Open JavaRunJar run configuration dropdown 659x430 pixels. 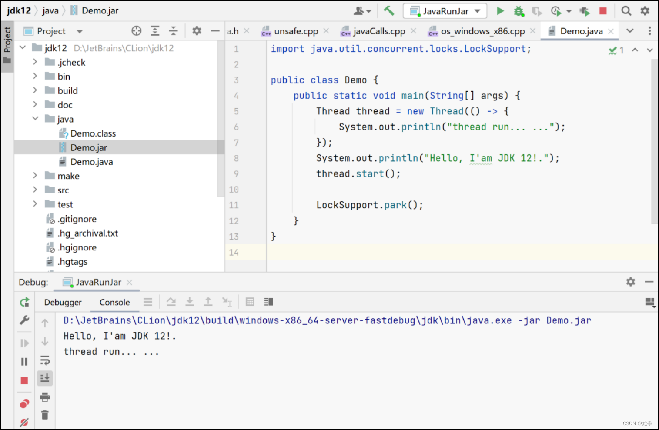(x=445, y=11)
